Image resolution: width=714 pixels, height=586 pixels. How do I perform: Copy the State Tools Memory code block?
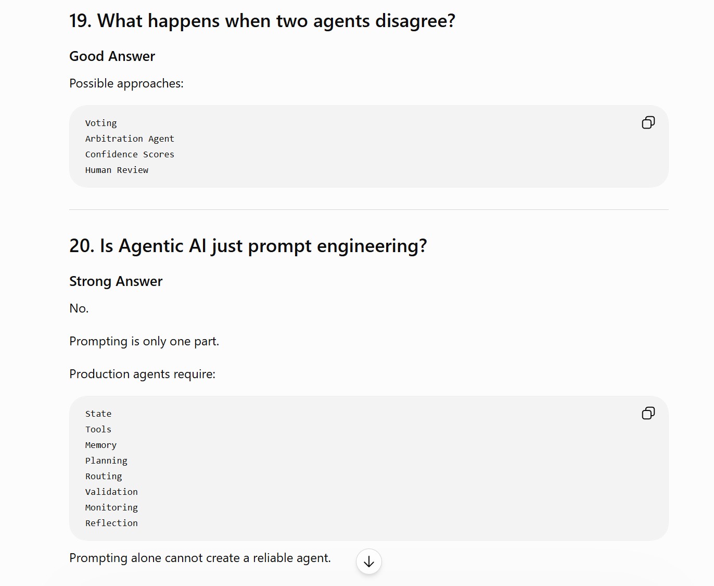pyautogui.click(x=648, y=413)
